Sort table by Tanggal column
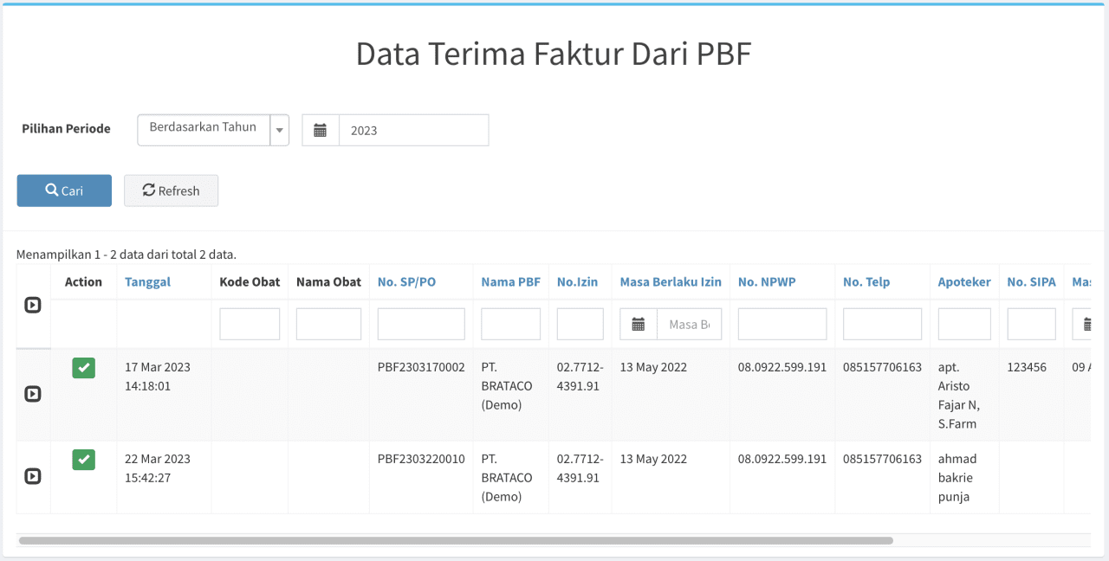Screen dimensions: 1109x561 pyautogui.click(x=148, y=281)
